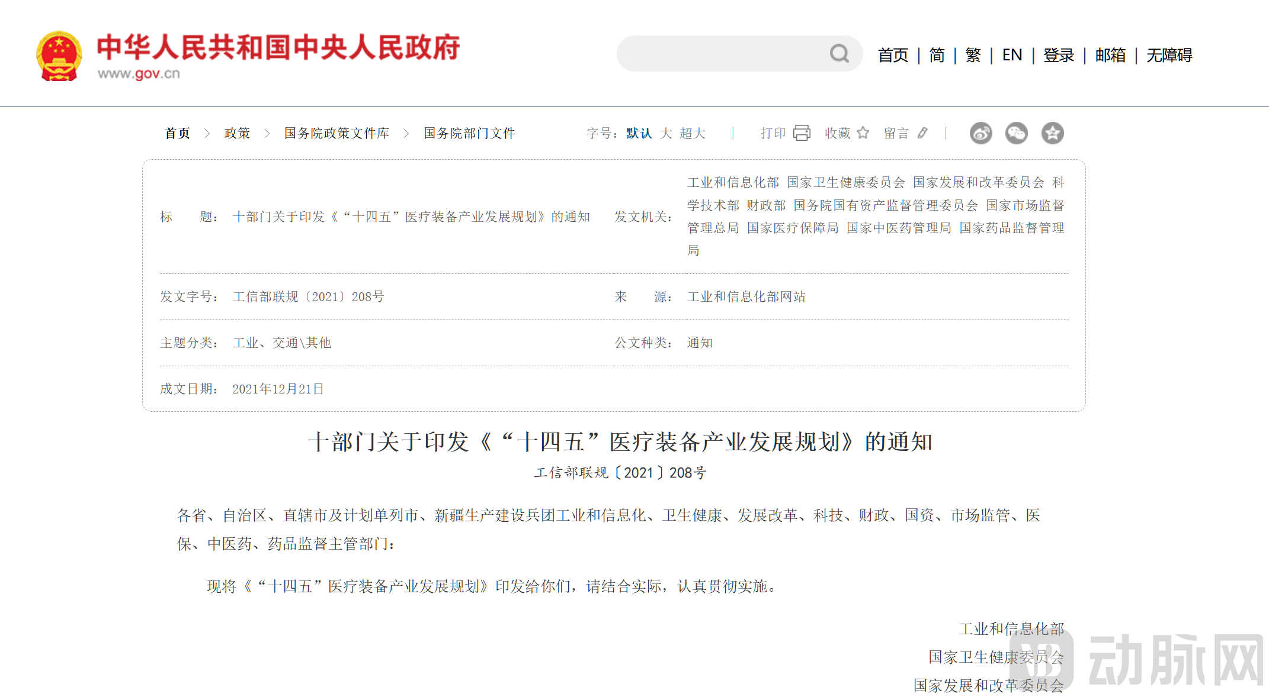Viewport: 1269px width, 697px height.
Task: Share the article to Weibo
Action: 980,133
